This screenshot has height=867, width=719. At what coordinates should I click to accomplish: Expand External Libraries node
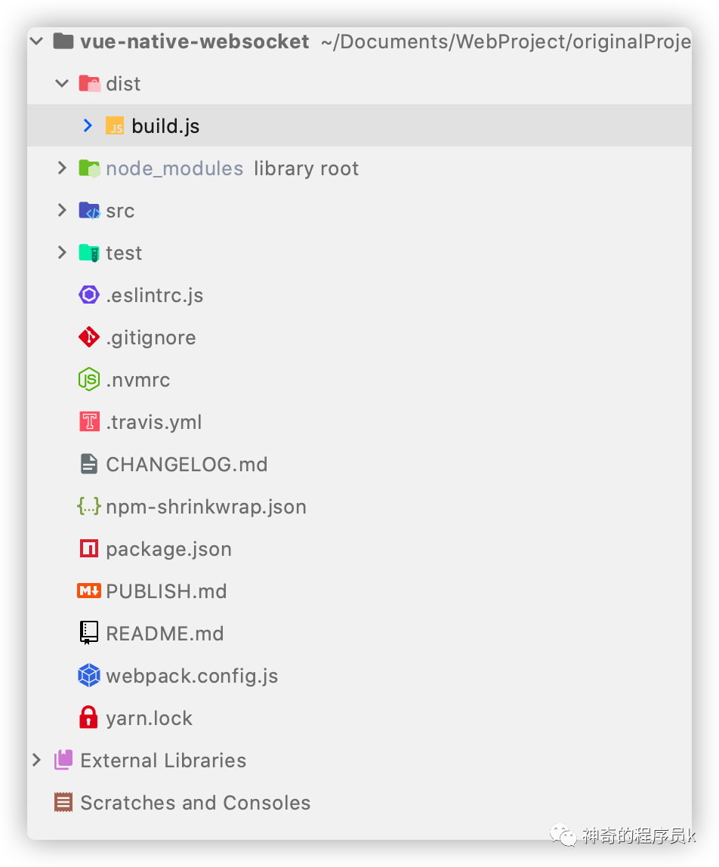(36, 761)
